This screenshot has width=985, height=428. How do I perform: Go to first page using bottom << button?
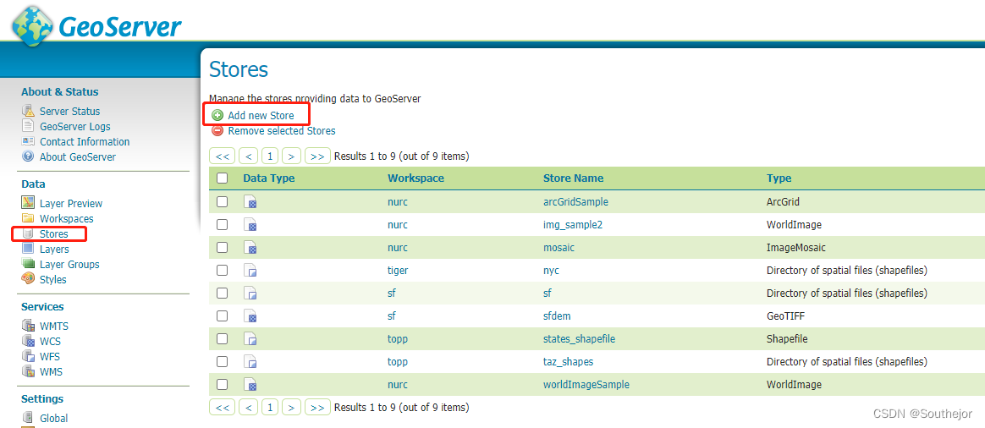pos(222,408)
